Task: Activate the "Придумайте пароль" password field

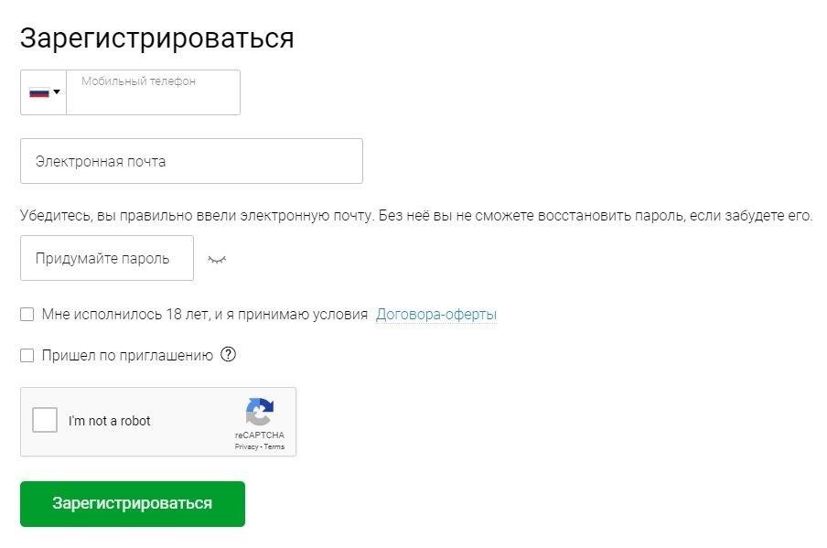Action: click(x=107, y=258)
